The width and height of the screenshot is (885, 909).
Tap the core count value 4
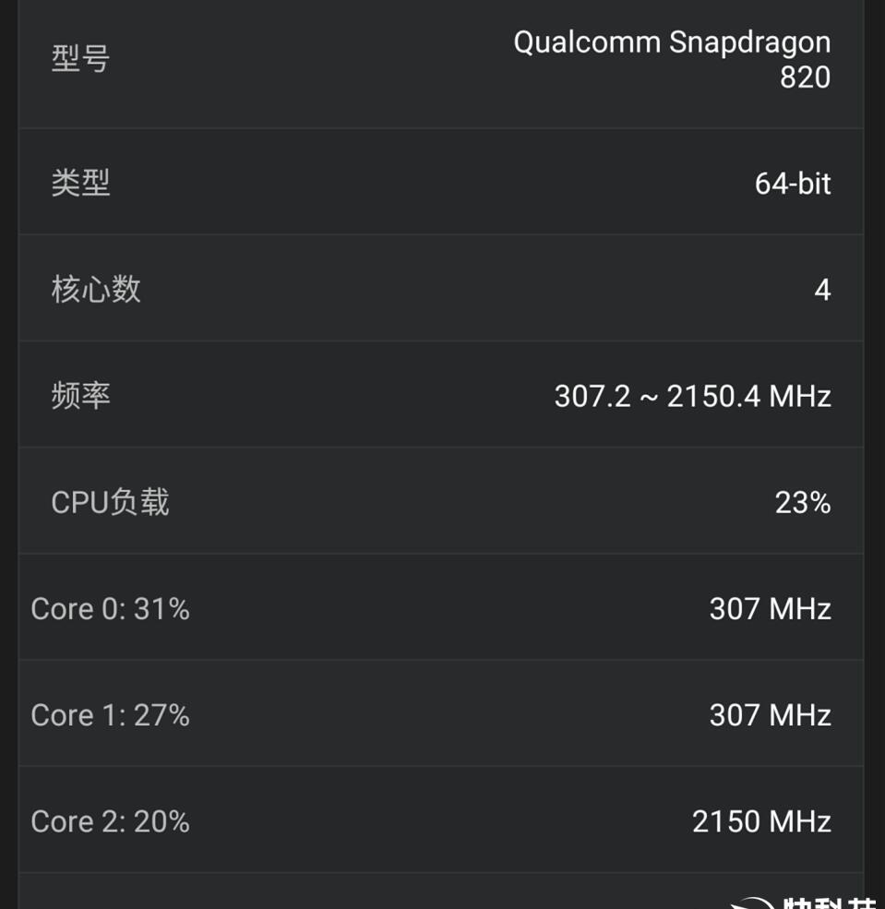pos(823,290)
